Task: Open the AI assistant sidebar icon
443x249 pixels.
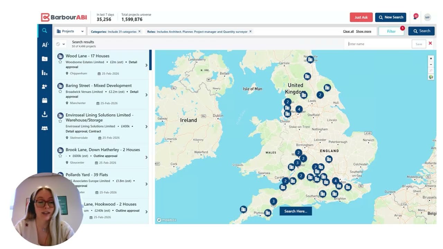Action: tap(45, 45)
